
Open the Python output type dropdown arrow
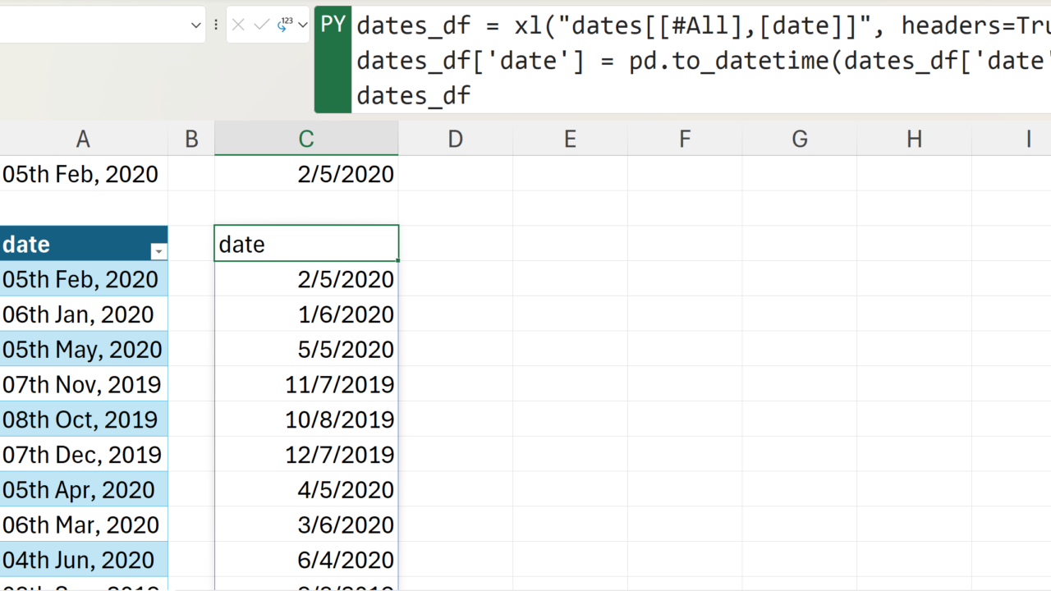point(303,25)
